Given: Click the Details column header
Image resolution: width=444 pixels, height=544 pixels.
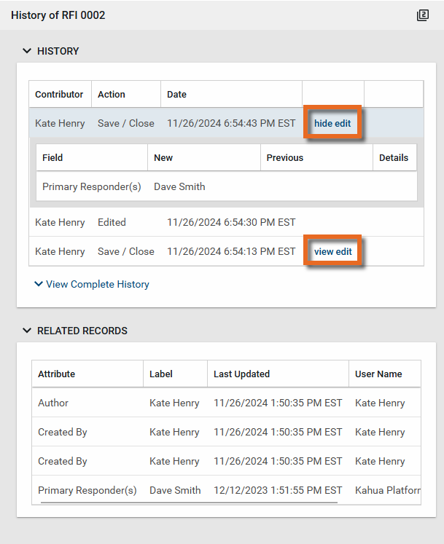Looking at the screenshot, I should (x=394, y=157).
